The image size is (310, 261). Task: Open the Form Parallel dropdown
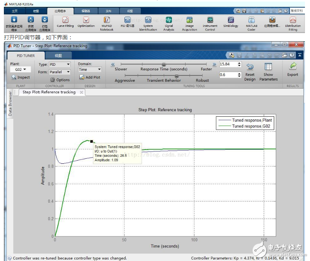click(x=60, y=72)
